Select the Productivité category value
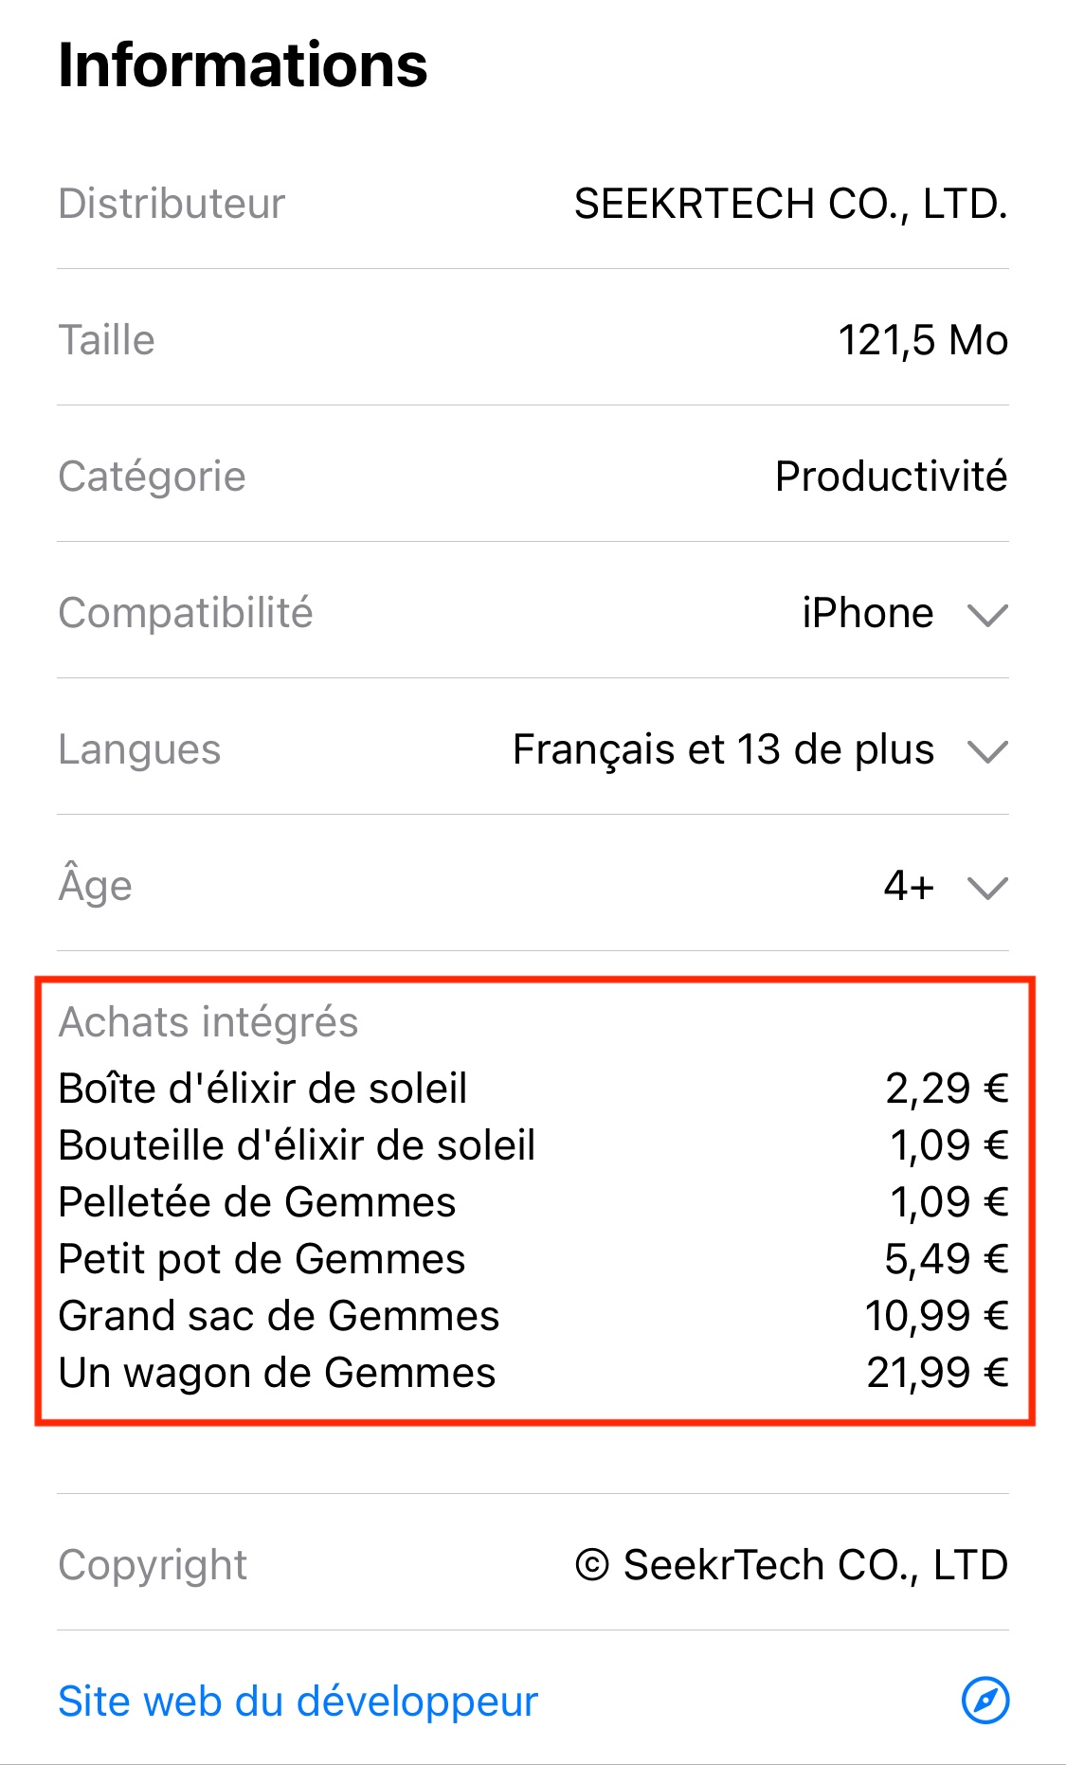Image resolution: width=1066 pixels, height=1765 pixels. 891,477
